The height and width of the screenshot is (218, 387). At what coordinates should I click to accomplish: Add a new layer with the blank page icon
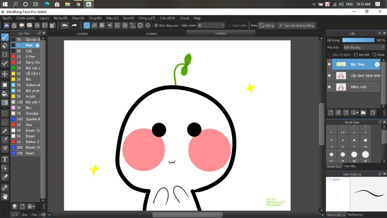tap(331, 112)
